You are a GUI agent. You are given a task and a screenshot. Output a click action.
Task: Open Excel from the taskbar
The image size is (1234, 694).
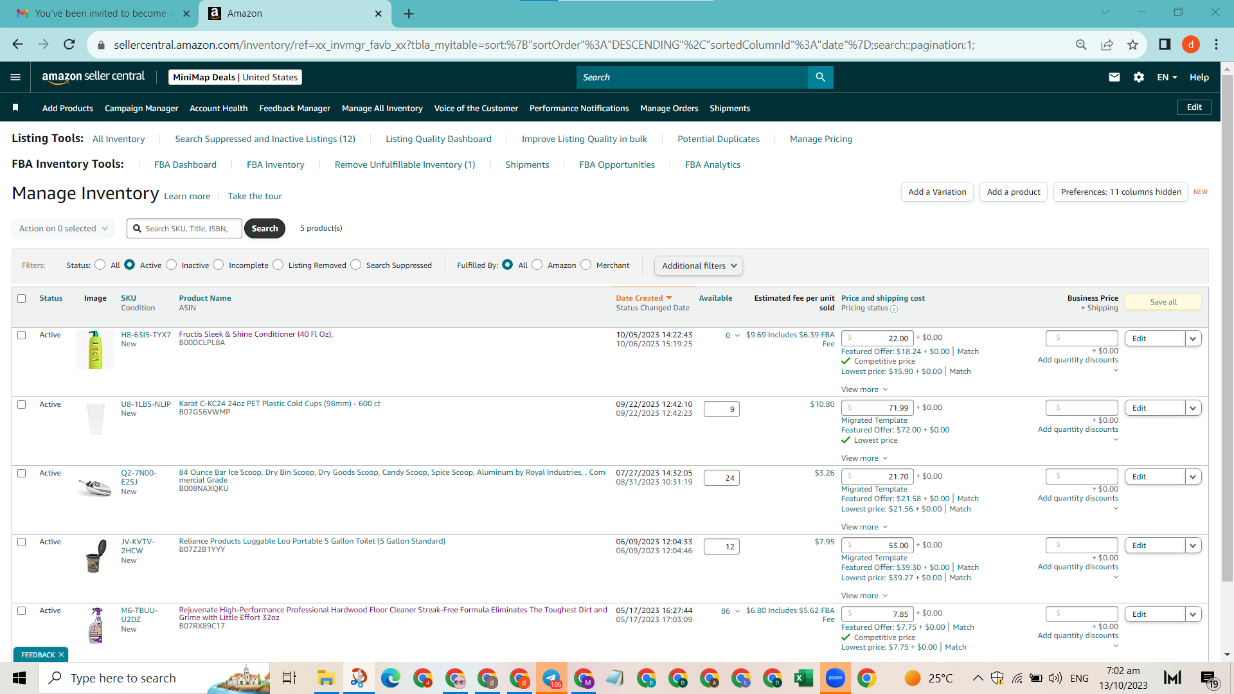[803, 678]
